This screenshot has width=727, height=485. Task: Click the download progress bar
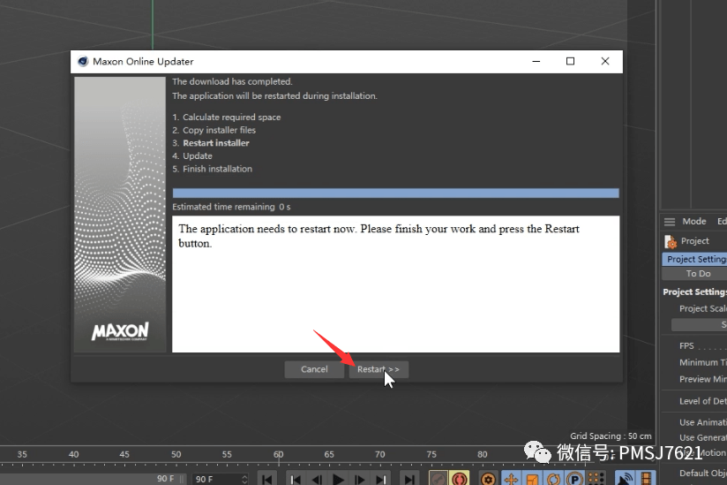[x=395, y=193]
